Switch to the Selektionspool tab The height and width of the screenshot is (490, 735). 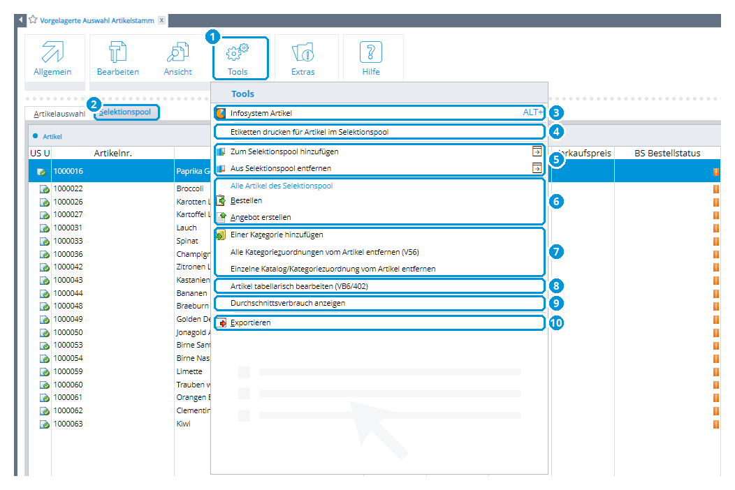pos(125,112)
